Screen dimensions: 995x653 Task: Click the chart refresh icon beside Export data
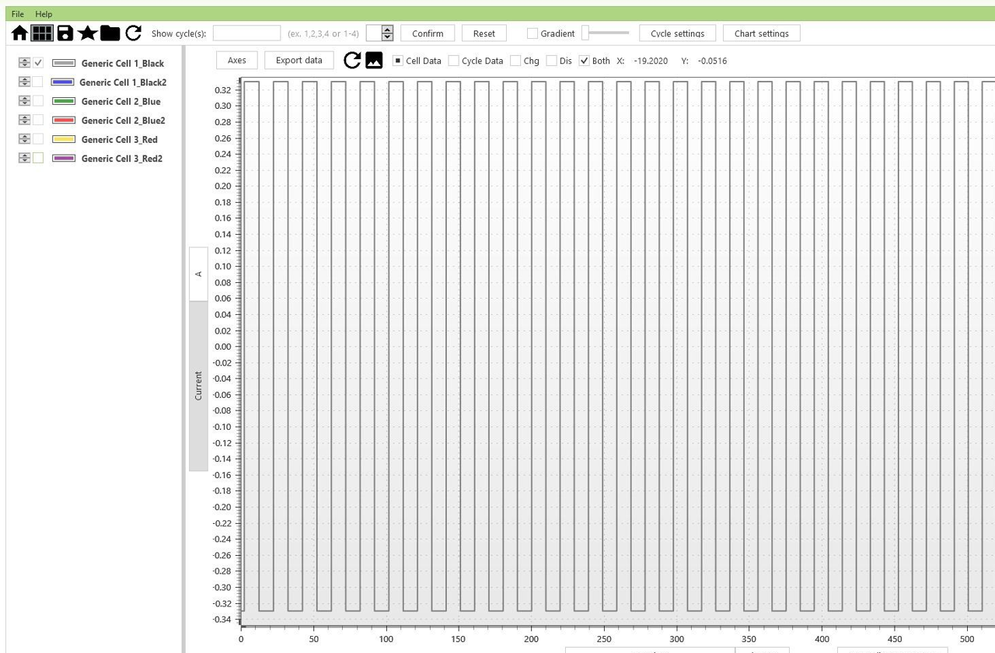point(352,61)
